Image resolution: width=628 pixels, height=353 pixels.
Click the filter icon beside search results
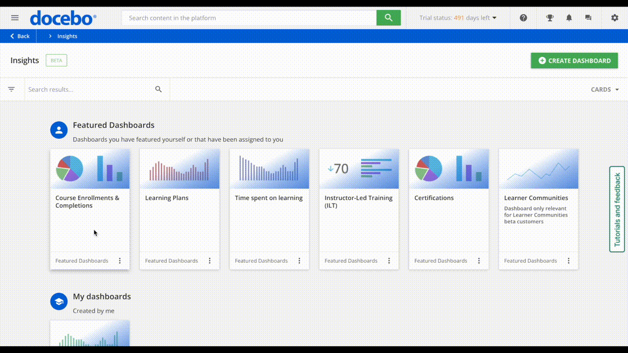tap(12, 89)
